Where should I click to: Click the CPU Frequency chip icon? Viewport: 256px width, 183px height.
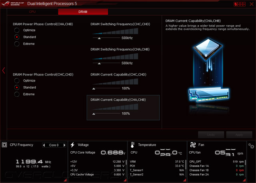coord(4,145)
